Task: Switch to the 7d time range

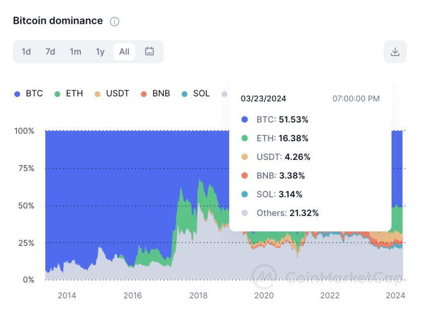Action: click(x=50, y=52)
